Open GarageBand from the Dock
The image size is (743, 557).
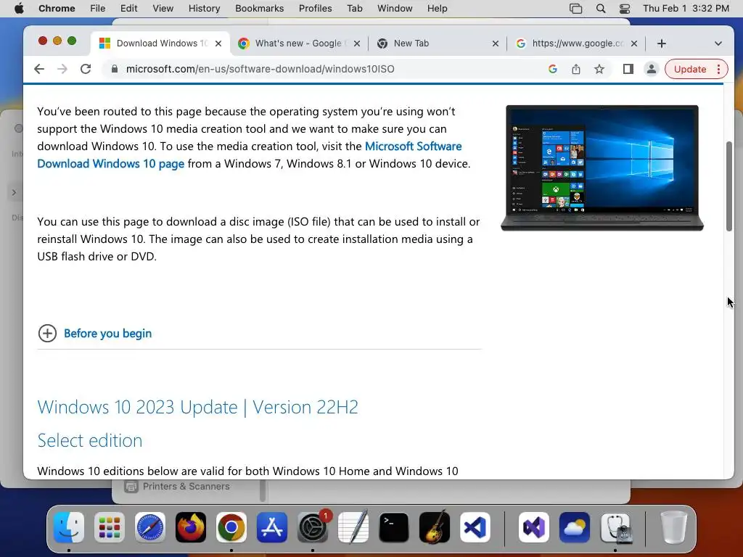pyautogui.click(x=435, y=527)
